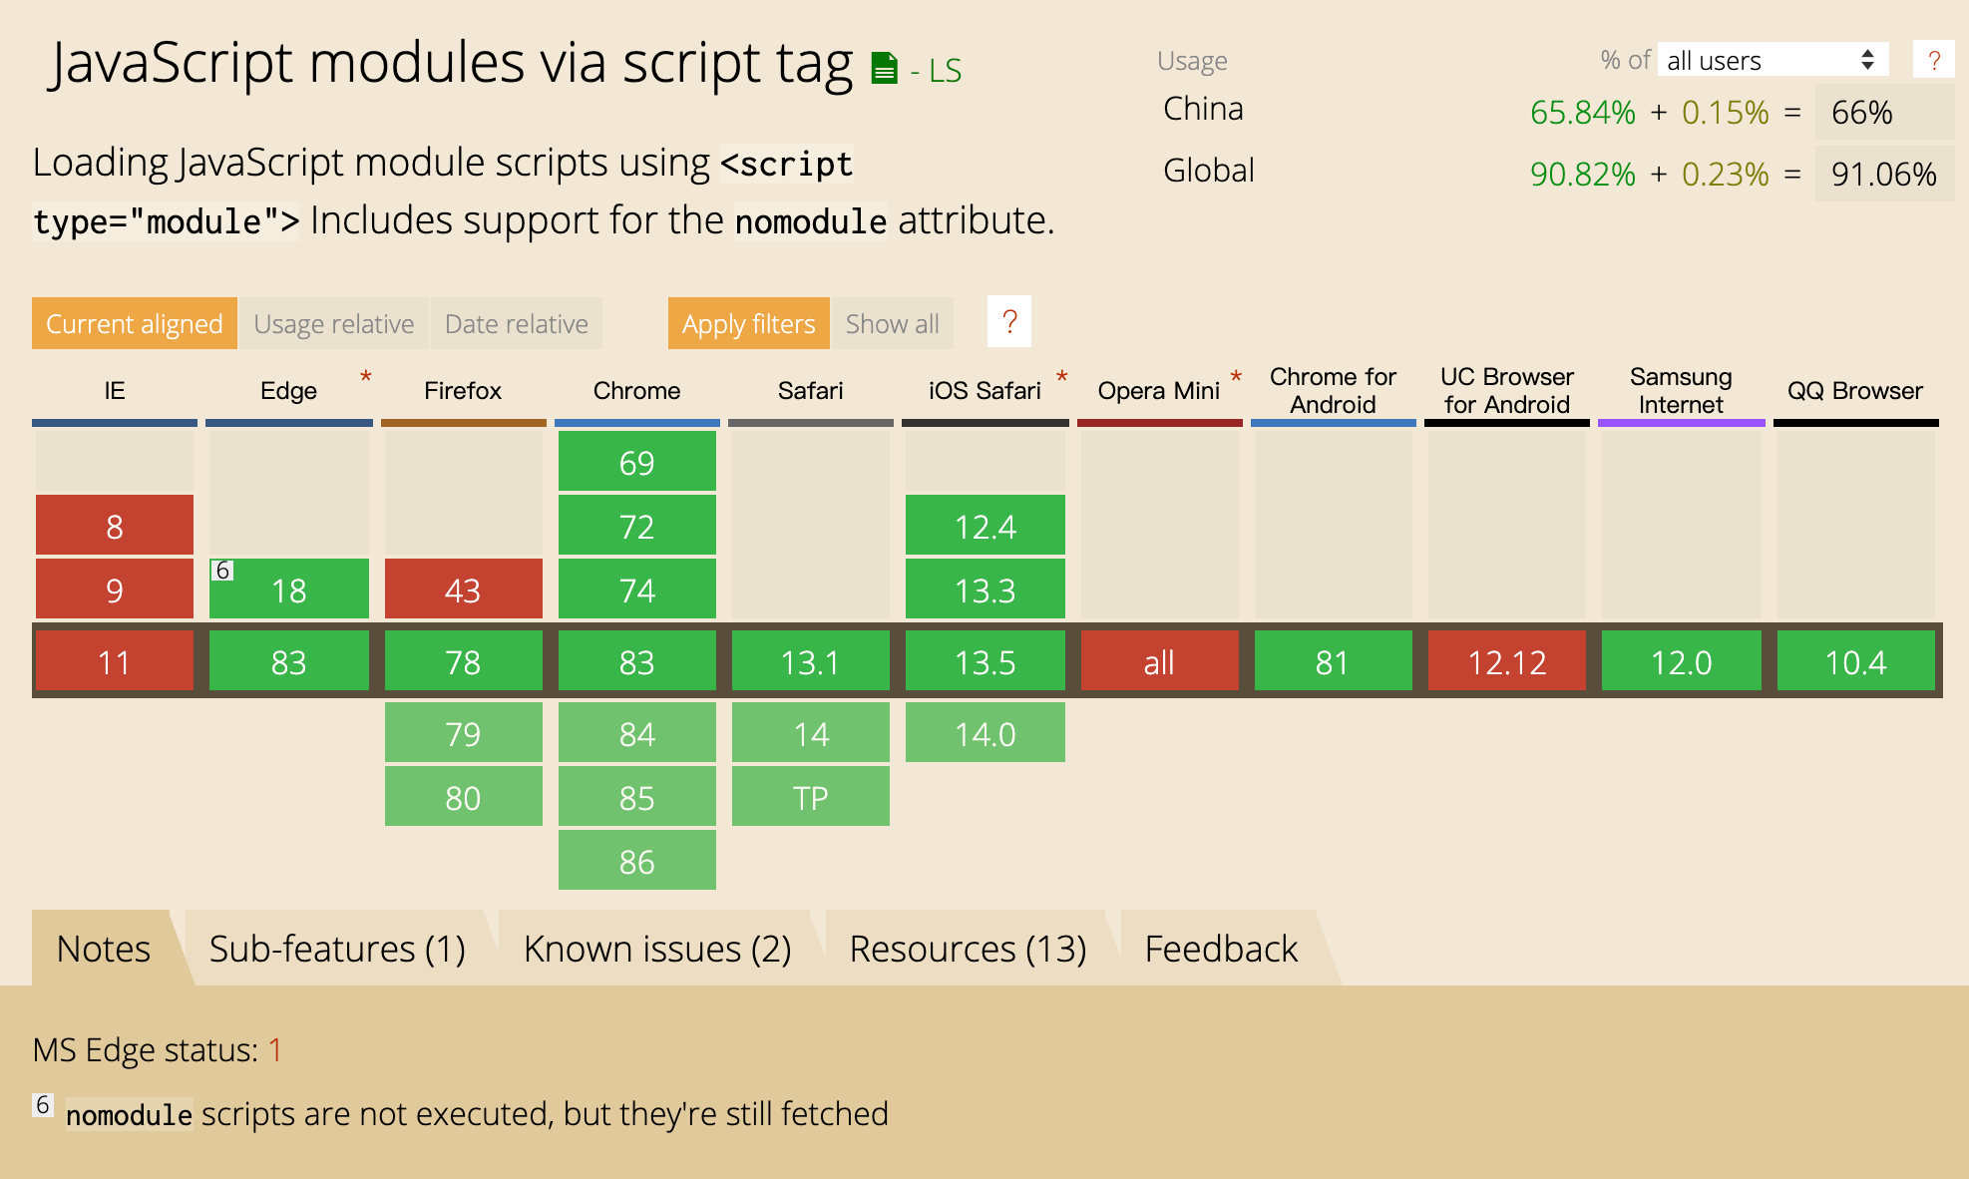The height and width of the screenshot is (1179, 1969).
Task: Click the Edge 18 note 6 marker
Action: (x=222, y=571)
